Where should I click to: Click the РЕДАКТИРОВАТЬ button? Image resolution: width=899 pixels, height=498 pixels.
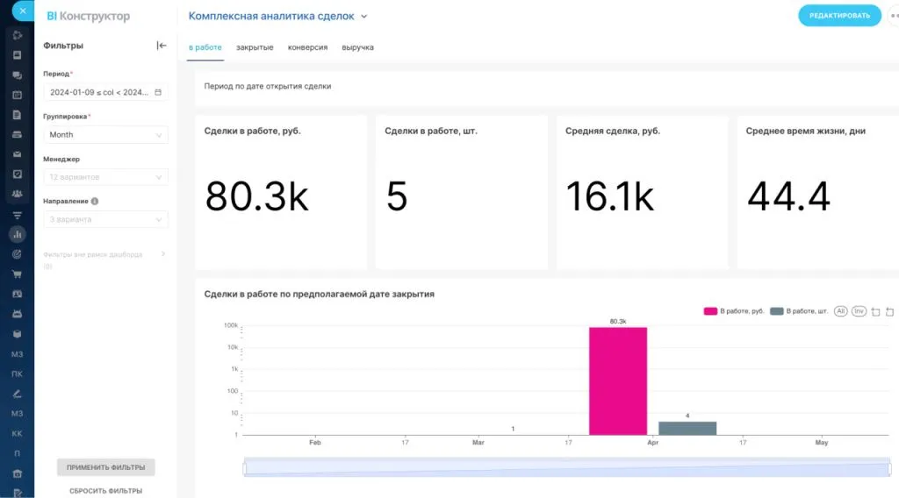839,15
